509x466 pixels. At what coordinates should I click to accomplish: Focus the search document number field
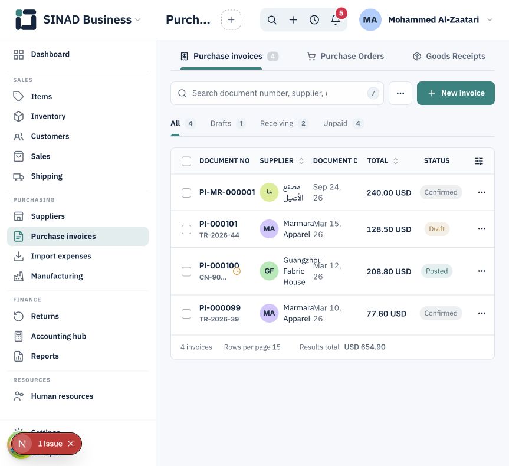(277, 93)
